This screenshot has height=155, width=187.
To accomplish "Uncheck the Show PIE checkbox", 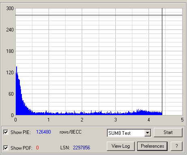I will click(6, 132).
